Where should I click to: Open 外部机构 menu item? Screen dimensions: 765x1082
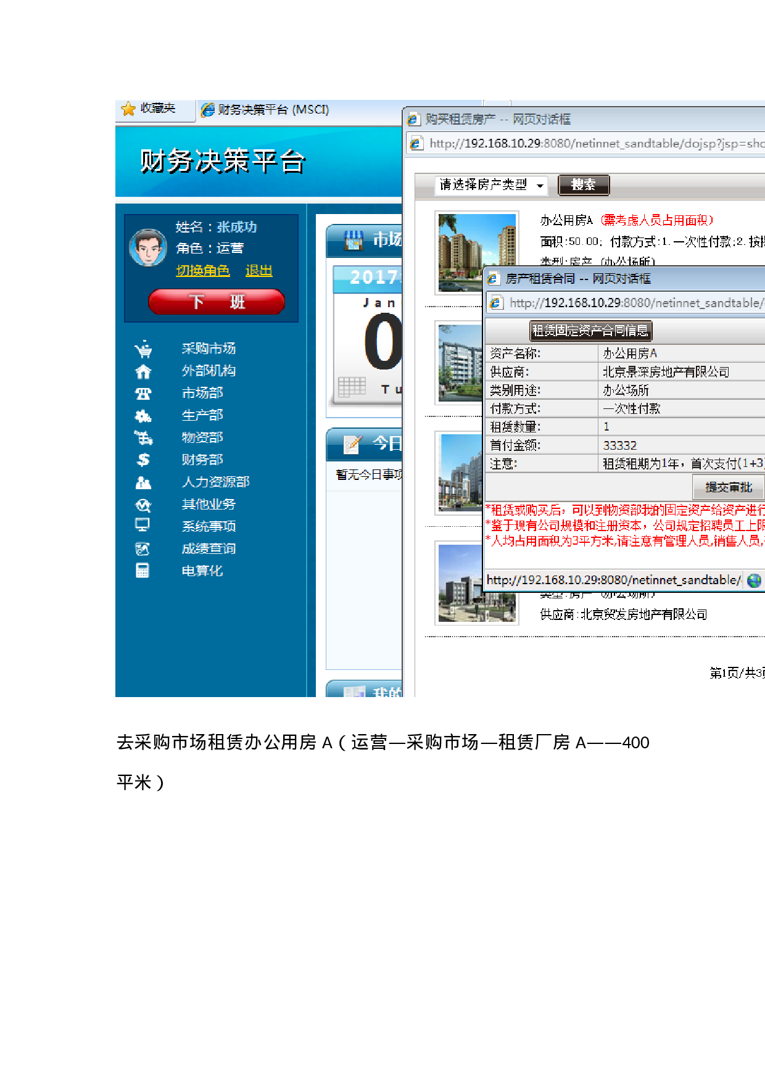click(209, 371)
